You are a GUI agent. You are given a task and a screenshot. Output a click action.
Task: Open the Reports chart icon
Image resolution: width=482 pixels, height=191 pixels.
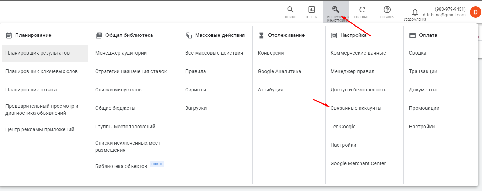pos(311,10)
